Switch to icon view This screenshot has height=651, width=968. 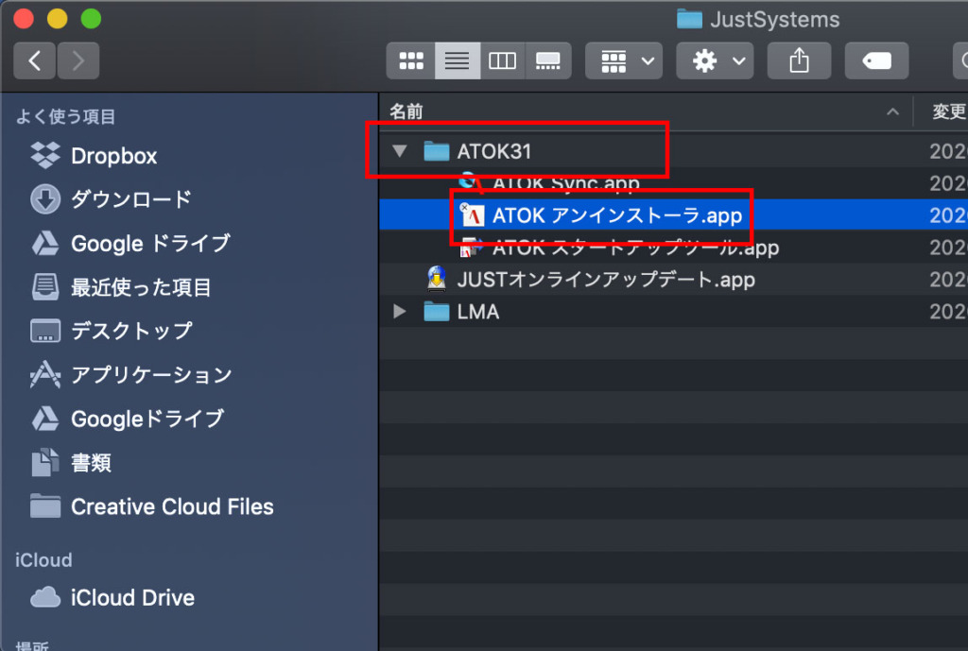tap(410, 60)
